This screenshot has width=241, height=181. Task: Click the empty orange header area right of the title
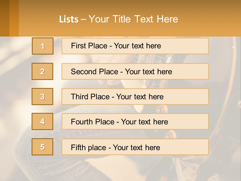(x=211, y=19)
